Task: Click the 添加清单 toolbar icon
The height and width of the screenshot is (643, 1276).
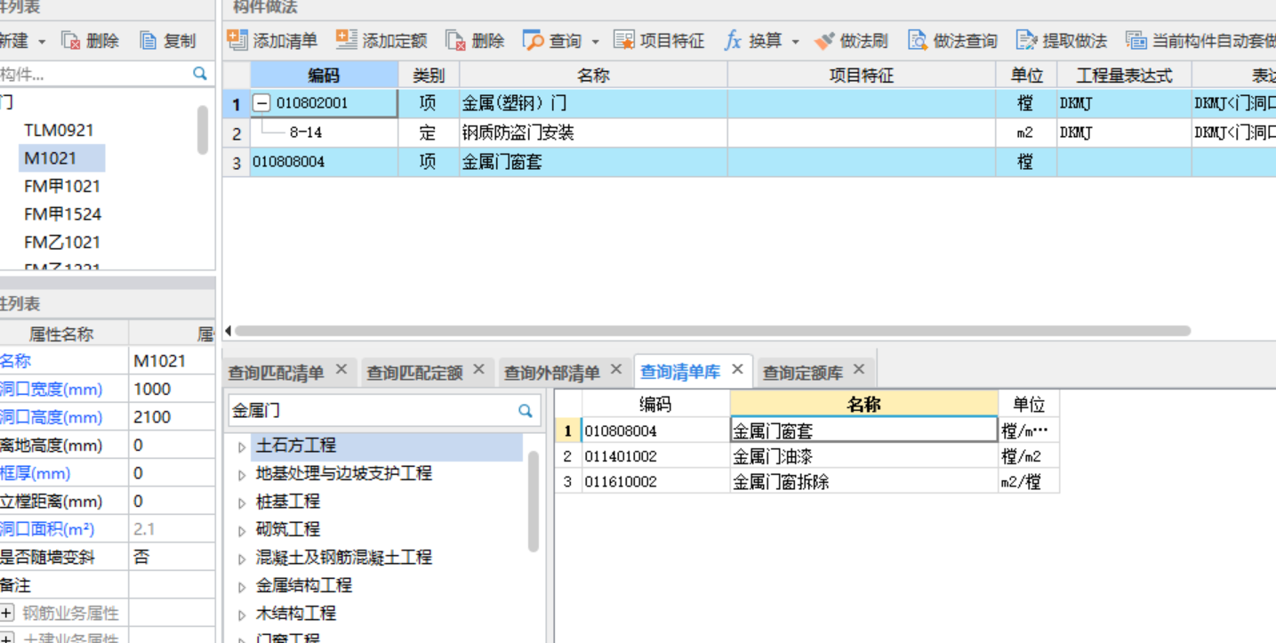Action: click(x=237, y=40)
